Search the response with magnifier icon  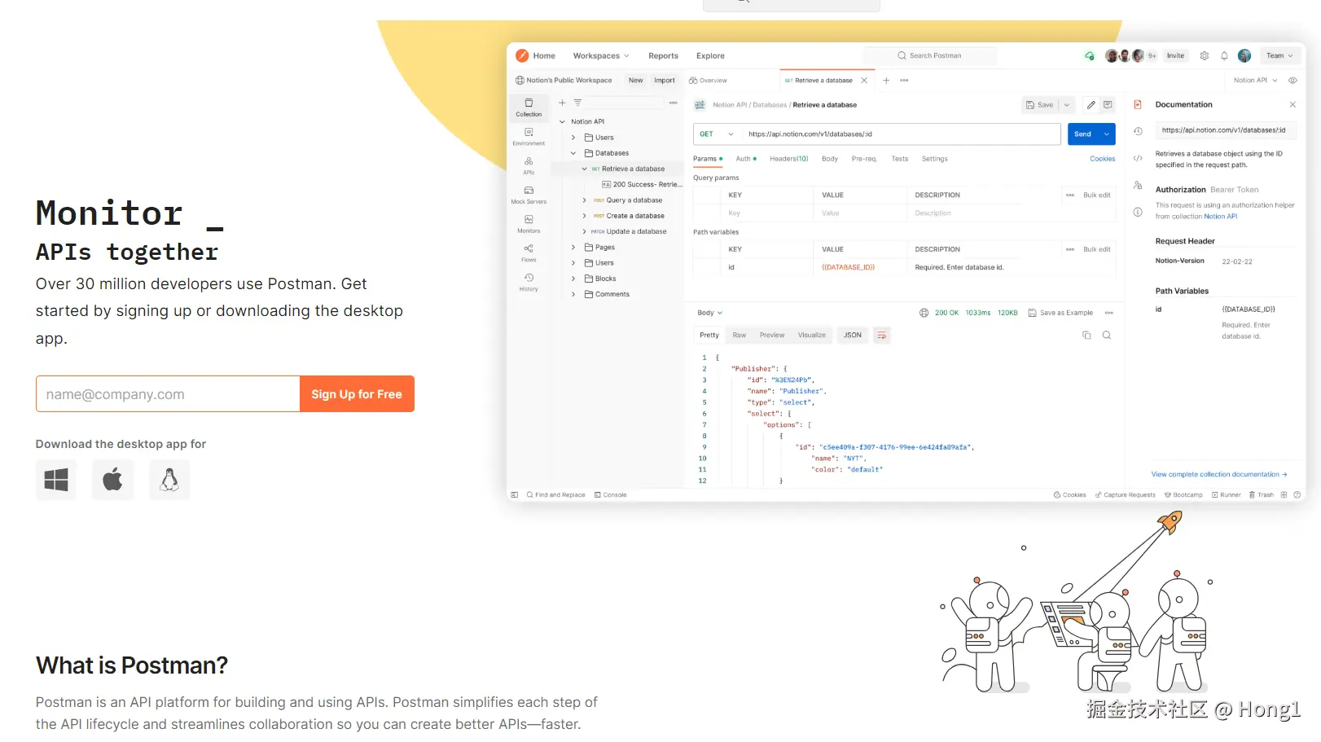pos(1107,335)
